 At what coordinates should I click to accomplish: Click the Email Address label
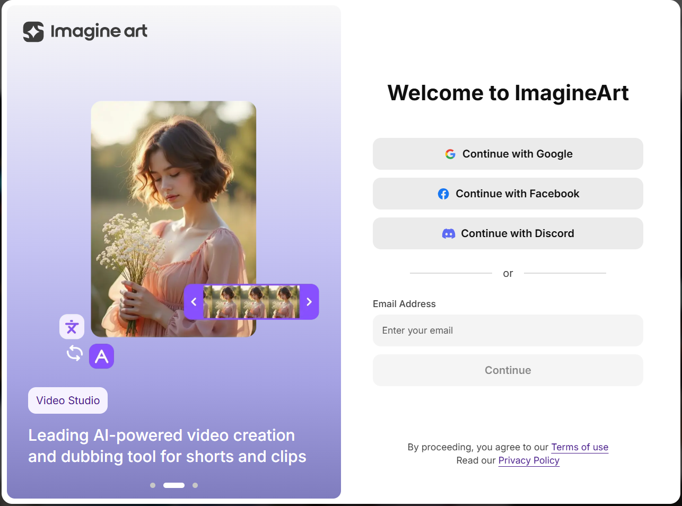[x=404, y=304]
